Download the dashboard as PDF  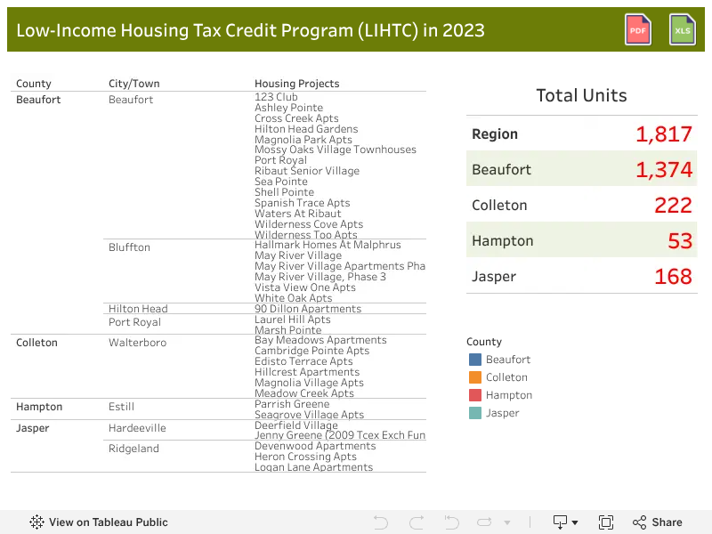click(x=638, y=30)
